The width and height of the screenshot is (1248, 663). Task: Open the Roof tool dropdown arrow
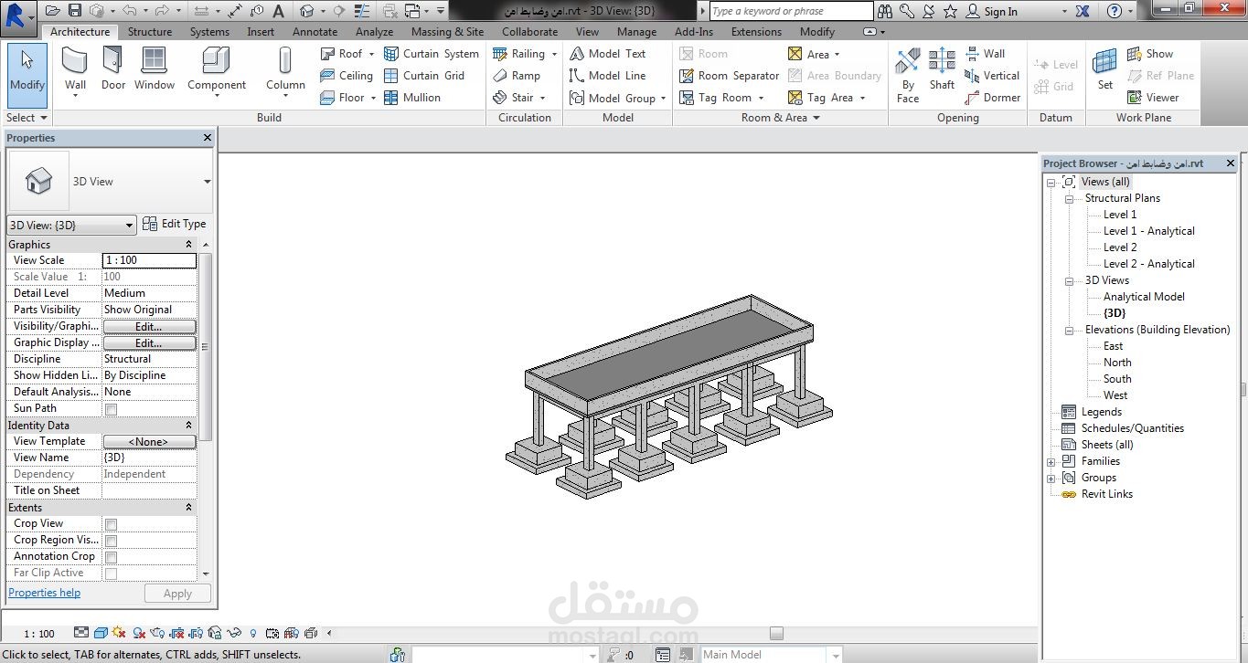click(371, 54)
